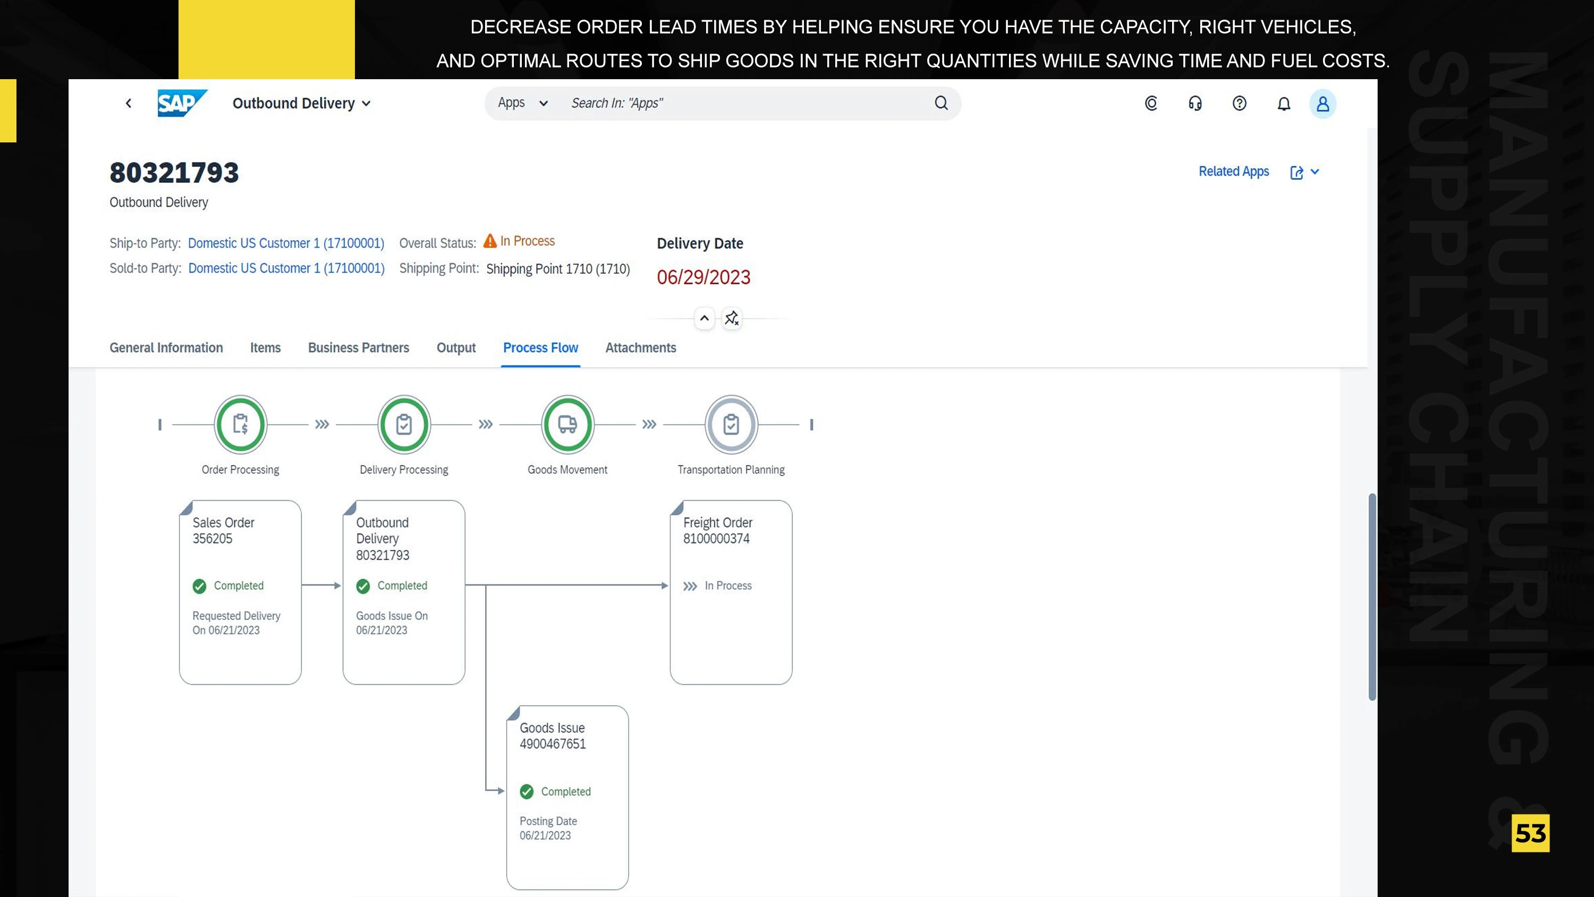Screen dimensions: 1594x897
Task: Expand the Outbound Delivery title dropdown
Action: coord(366,104)
